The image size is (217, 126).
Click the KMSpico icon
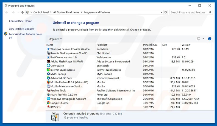48,107
